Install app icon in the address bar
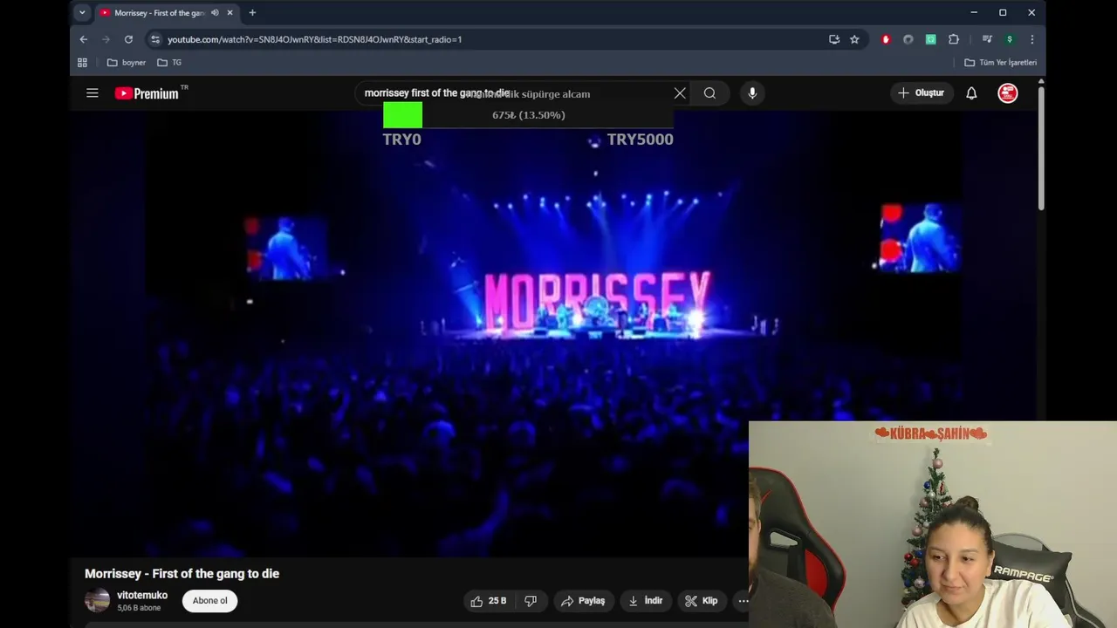This screenshot has height=628, width=1117. pyautogui.click(x=834, y=39)
